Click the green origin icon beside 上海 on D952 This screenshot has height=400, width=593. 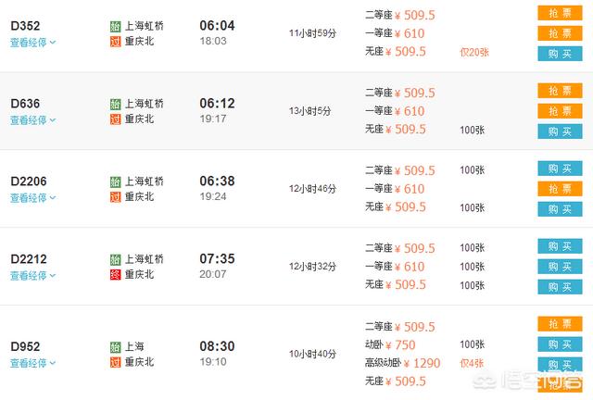click(x=115, y=347)
